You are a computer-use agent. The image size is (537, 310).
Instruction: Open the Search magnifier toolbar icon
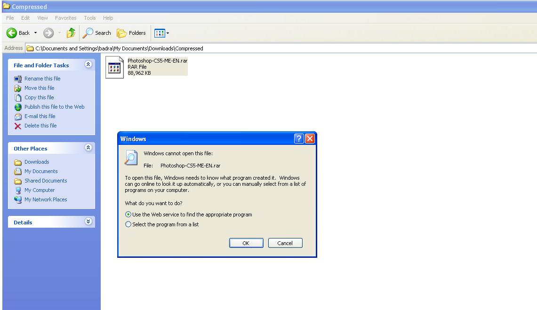click(x=88, y=33)
